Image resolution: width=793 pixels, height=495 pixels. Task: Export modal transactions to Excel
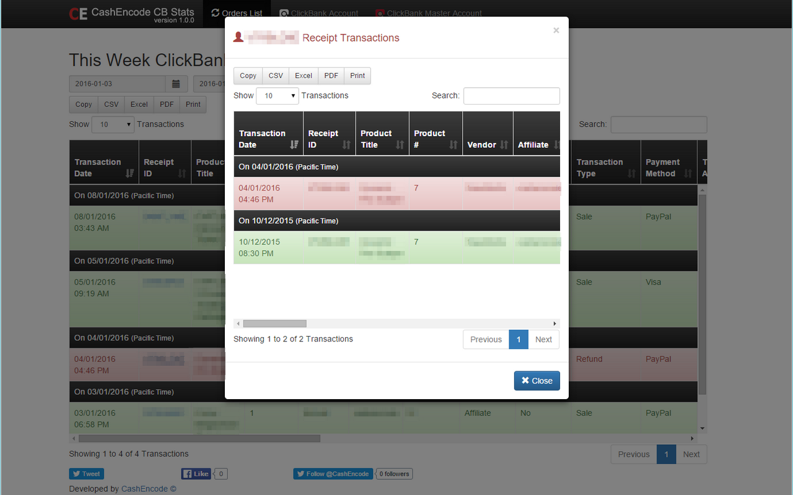coord(304,75)
